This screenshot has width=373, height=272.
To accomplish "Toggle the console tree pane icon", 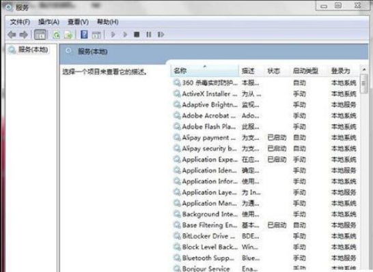I will coord(40,35).
